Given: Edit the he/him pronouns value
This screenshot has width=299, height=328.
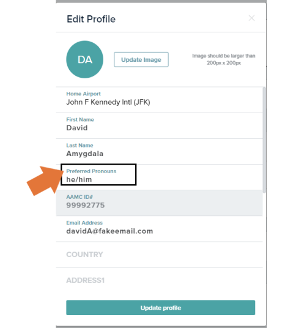Looking at the screenshot, I should pyautogui.click(x=79, y=179).
